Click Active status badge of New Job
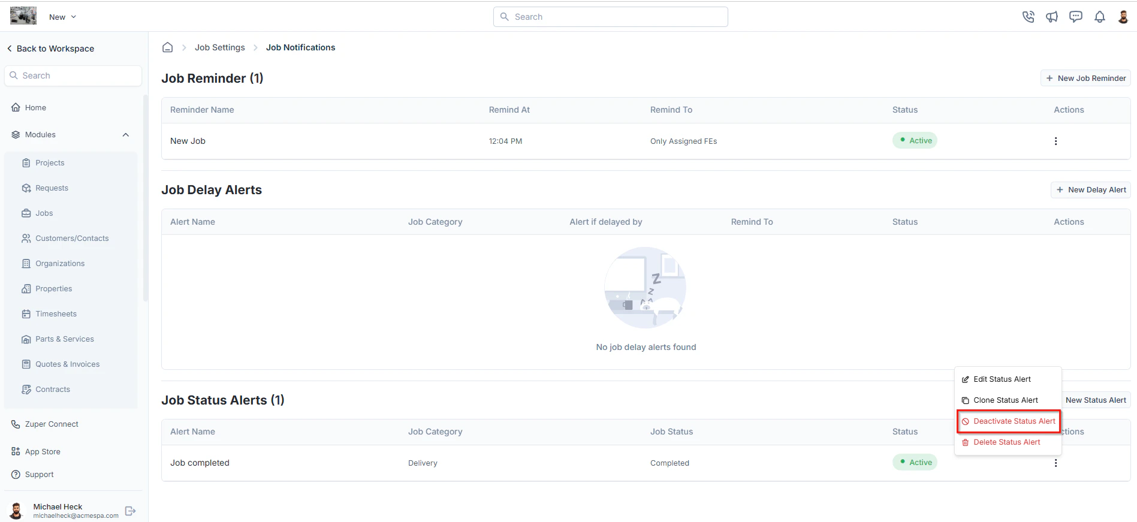The width and height of the screenshot is (1137, 522). click(915, 140)
